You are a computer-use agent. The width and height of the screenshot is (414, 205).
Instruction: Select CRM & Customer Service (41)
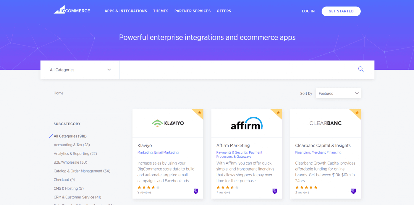click(77, 197)
